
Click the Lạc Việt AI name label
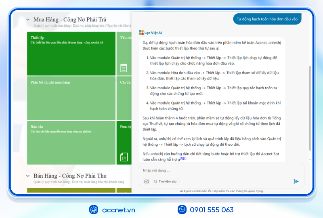click(x=153, y=33)
